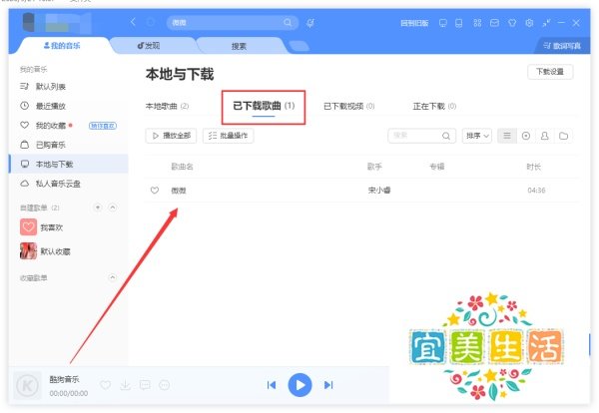Switch to the 已下载歌曲 (1) tab
Image resolution: width=599 pixels, height=413 pixels.
(x=264, y=106)
